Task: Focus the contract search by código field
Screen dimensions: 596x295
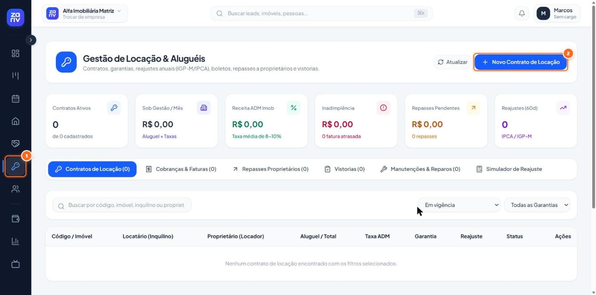Action: (x=122, y=205)
